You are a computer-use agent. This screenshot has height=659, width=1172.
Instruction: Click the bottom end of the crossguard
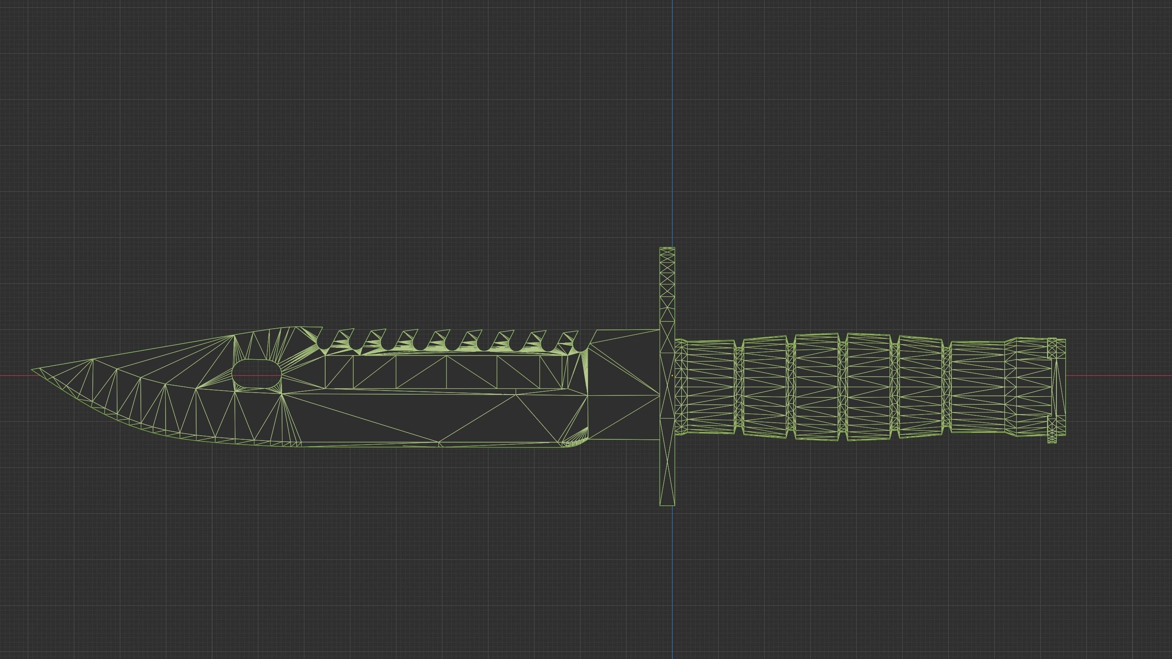point(667,502)
